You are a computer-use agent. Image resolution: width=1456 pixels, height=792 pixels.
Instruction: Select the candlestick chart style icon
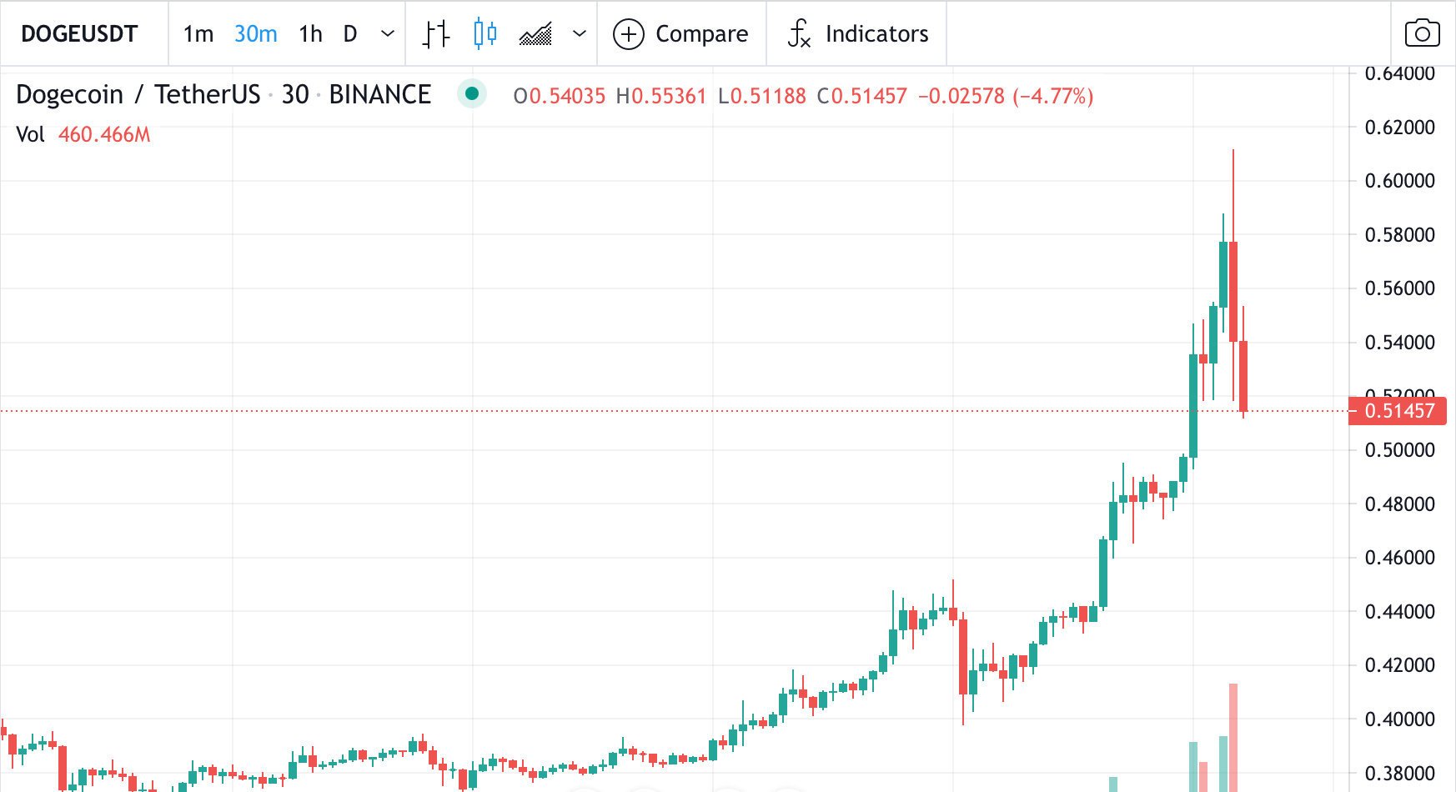point(484,34)
